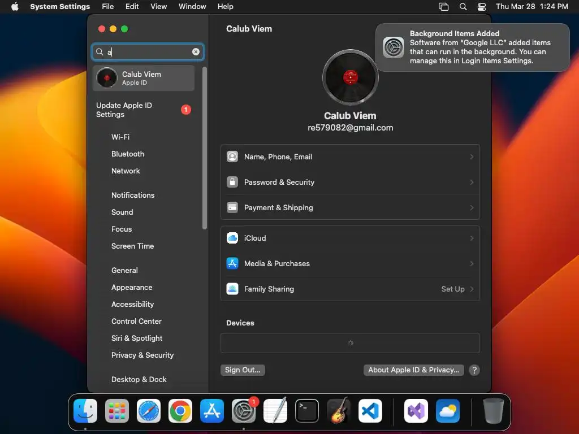The height and width of the screenshot is (434, 579).
Task: Click the Media & Purchases App Store icon
Action: pyautogui.click(x=232, y=263)
